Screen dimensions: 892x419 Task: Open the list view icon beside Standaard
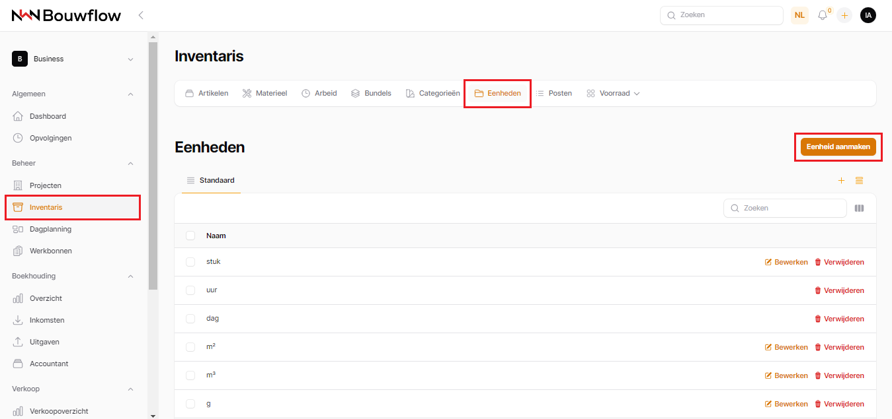(x=859, y=181)
